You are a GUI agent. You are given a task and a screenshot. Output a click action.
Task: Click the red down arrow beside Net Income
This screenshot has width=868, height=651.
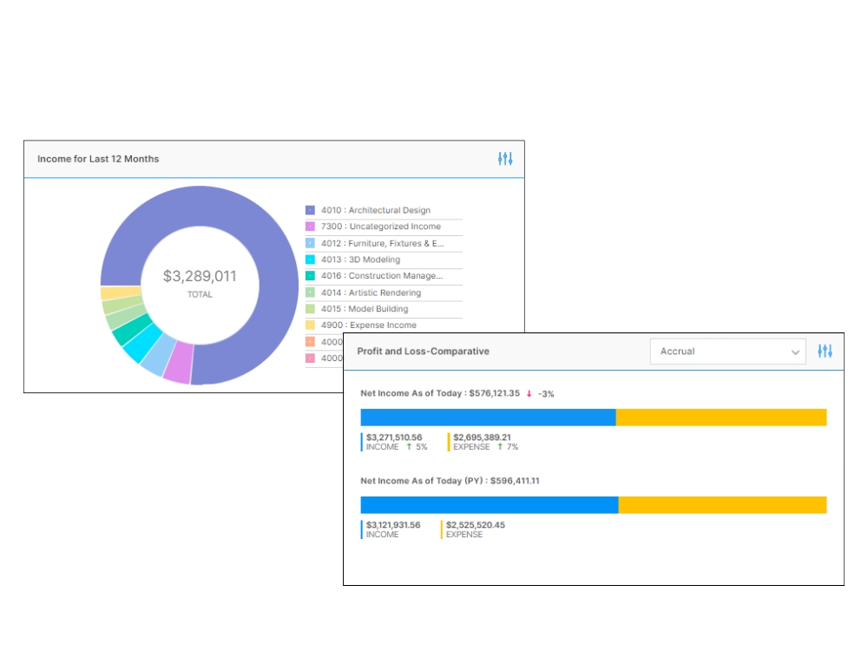tap(529, 394)
